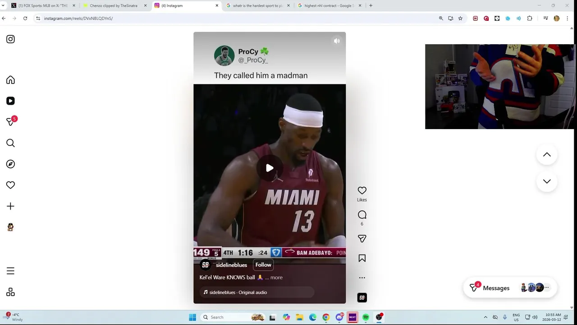Go to next reel with down chevron
577x325 pixels.
click(547, 181)
